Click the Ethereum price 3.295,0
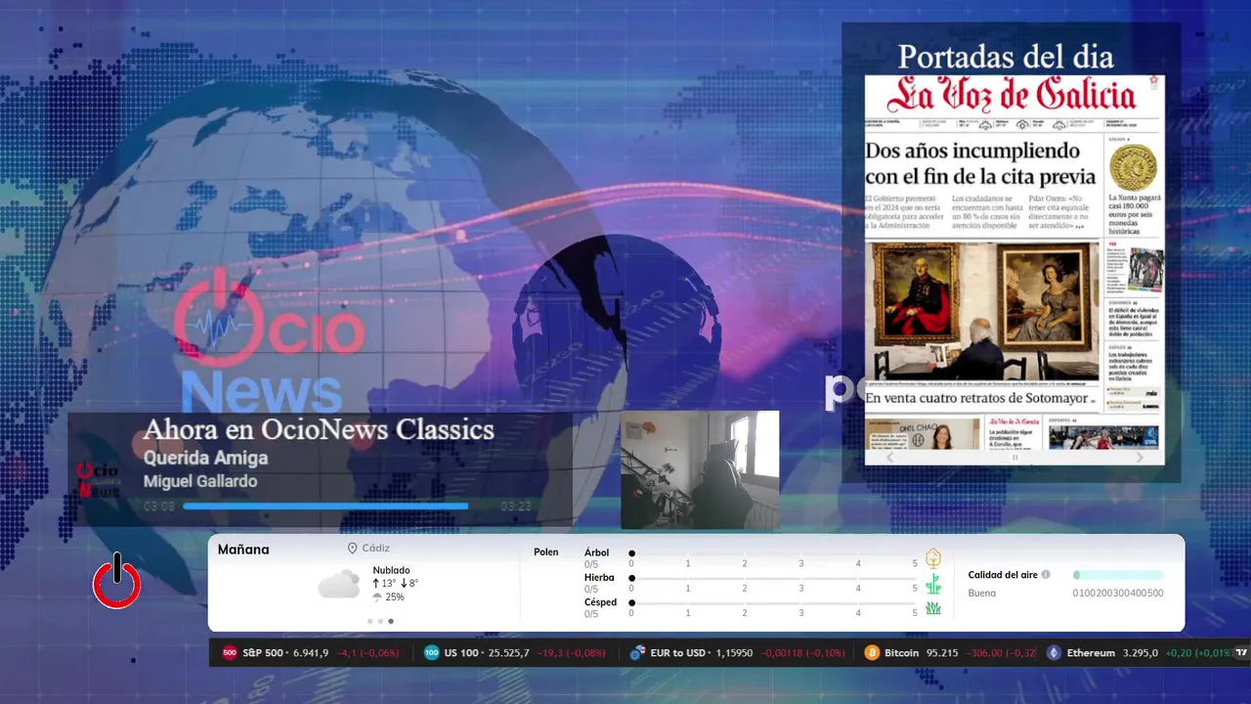This screenshot has height=704, width=1251. (1141, 653)
